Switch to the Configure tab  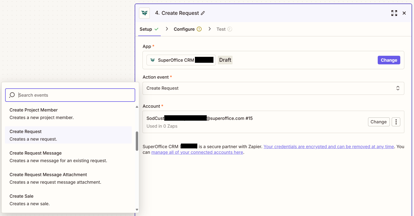click(184, 29)
